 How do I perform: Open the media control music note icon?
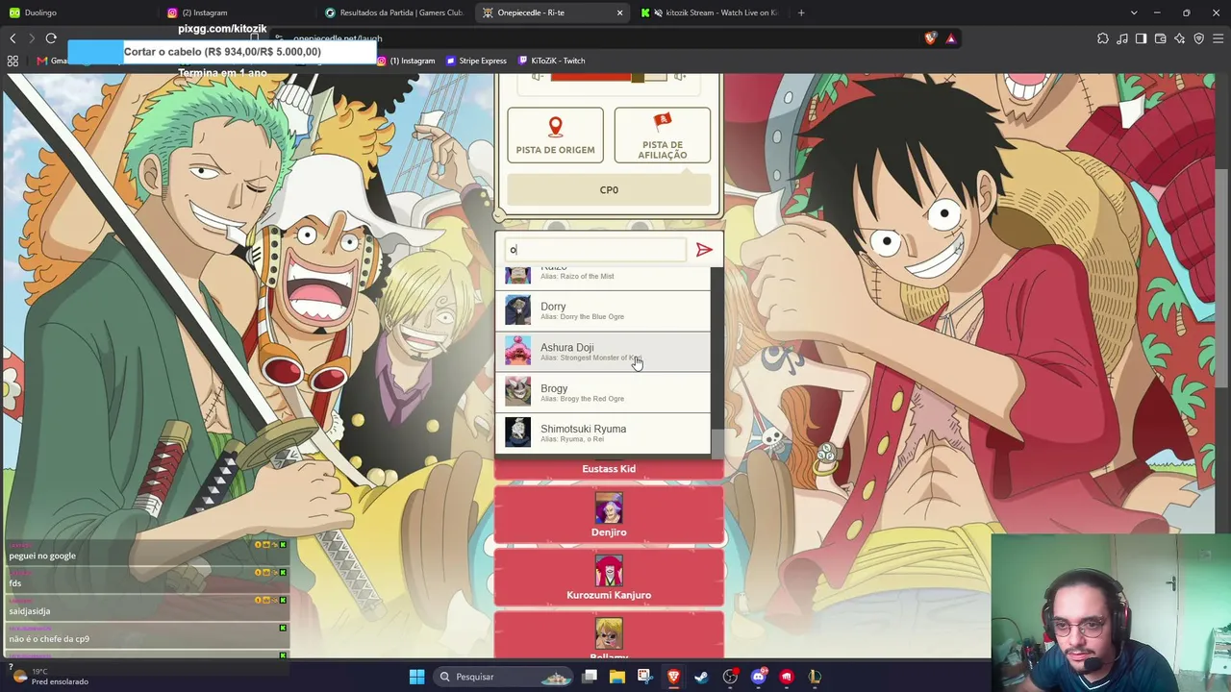coord(1122,38)
